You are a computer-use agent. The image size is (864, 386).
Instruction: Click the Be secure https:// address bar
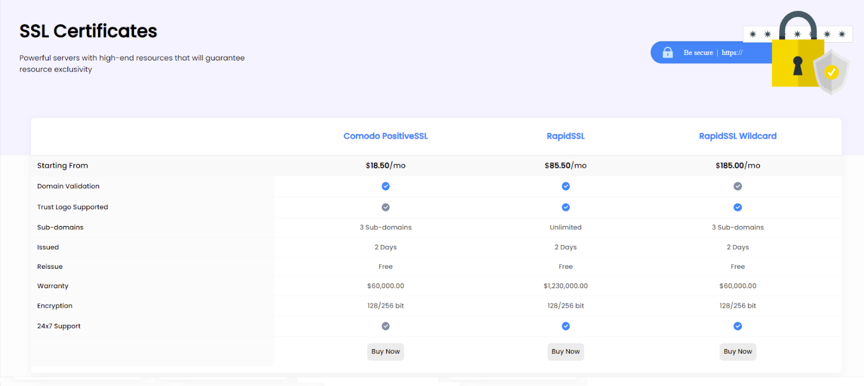pyautogui.click(x=713, y=53)
